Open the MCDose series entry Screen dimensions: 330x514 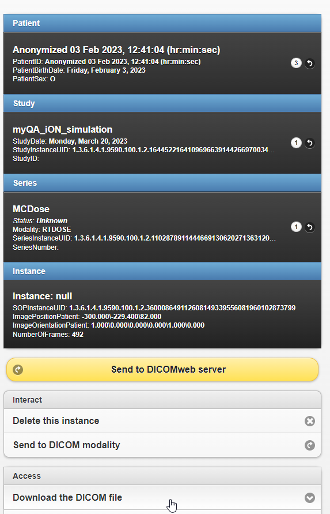162,227
